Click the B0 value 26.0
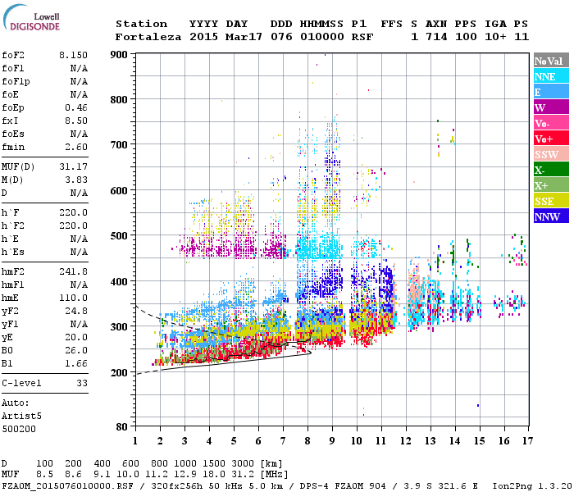The height and width of the screenshot is (492, 574). point(76,350)
